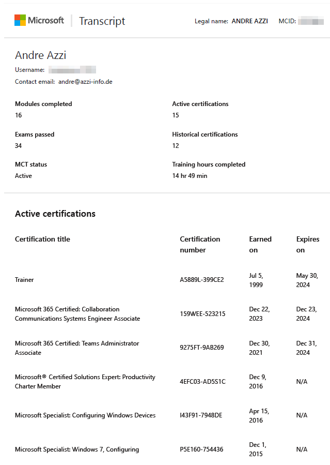Select certification number 9275FT-9AB269
Viewport: 330px width, 465px height.
click(x=202, y=347)
